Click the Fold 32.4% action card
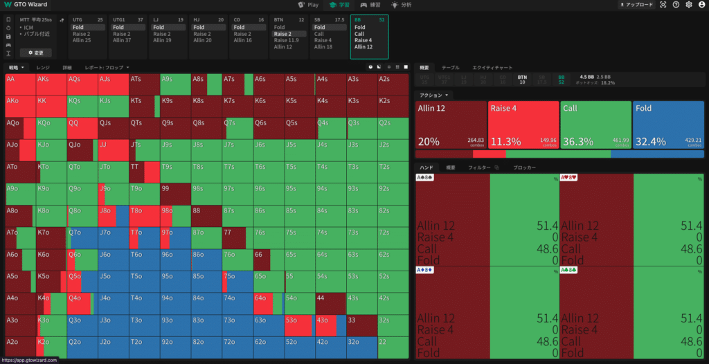Screen dimensions: 709x364 coord(668,125)
